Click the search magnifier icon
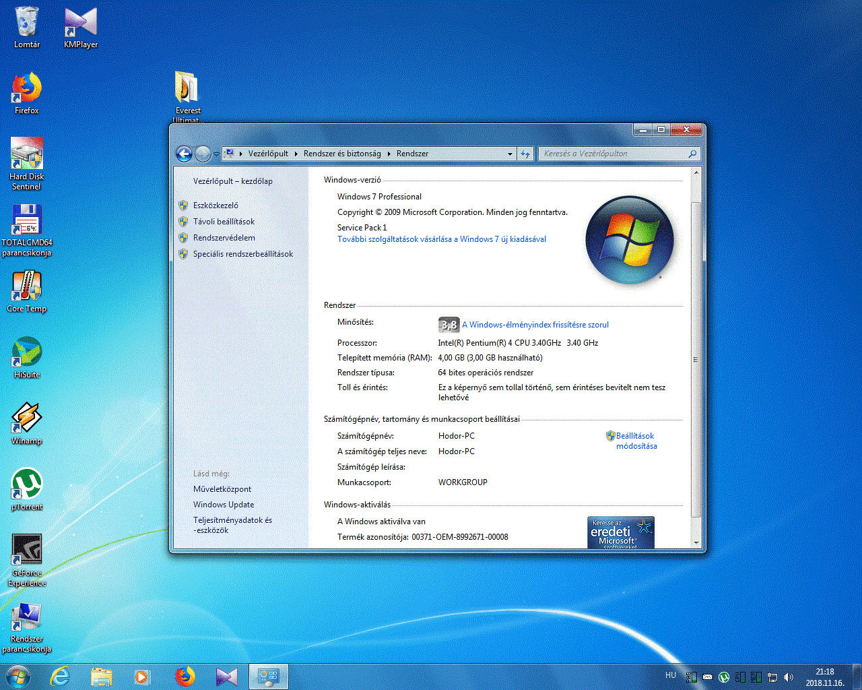Image resolution: width=862 pixels, height=690 pixels. [692, 154]
